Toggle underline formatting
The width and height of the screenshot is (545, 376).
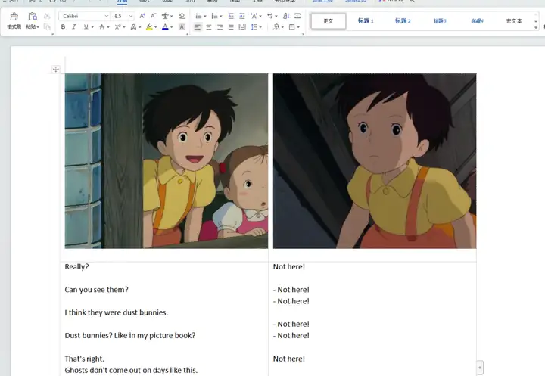86,26
